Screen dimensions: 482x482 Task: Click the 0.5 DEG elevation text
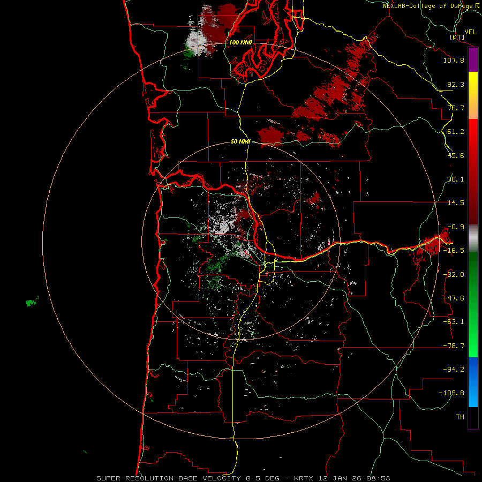click(x=262, y=478)
